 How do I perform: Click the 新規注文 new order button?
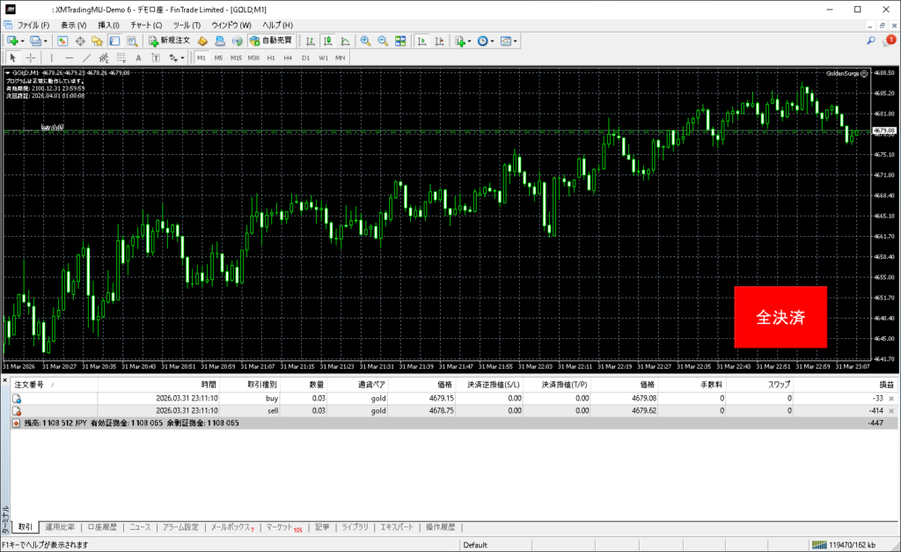point(169,40)
